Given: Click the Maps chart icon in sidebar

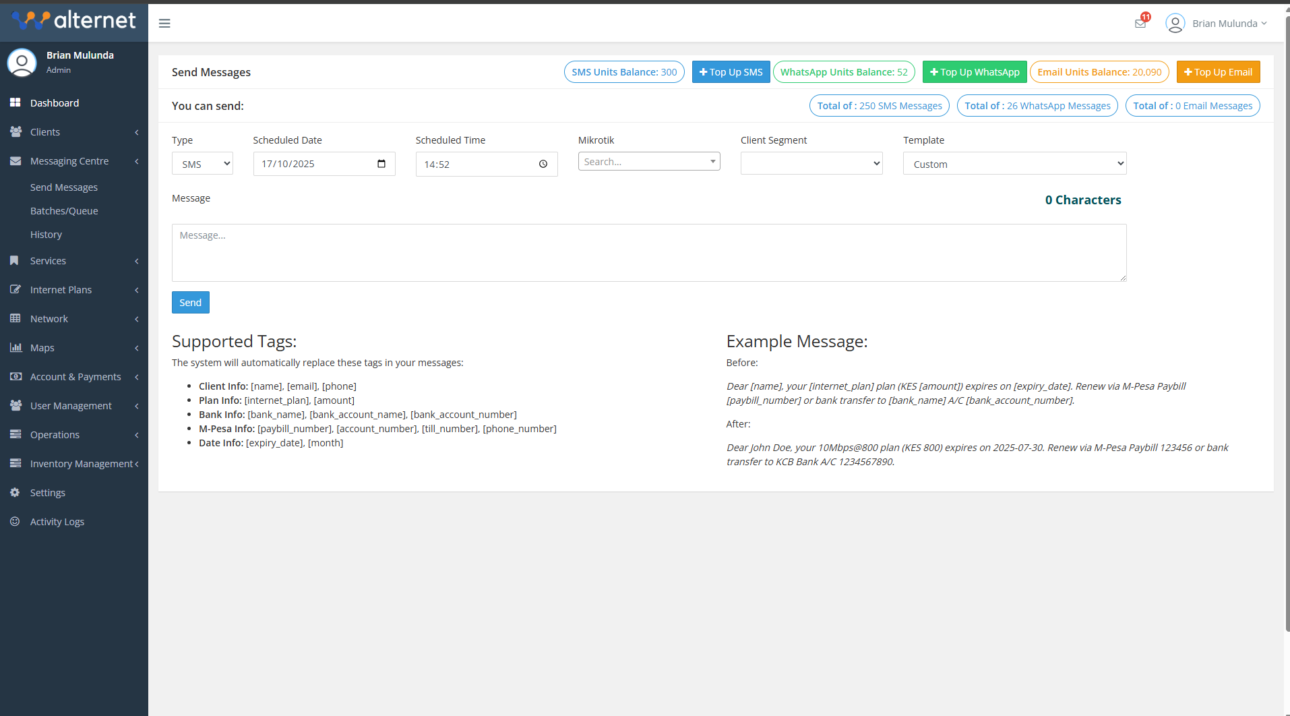Looking at the screenshot, I should (x=16, y=348).
